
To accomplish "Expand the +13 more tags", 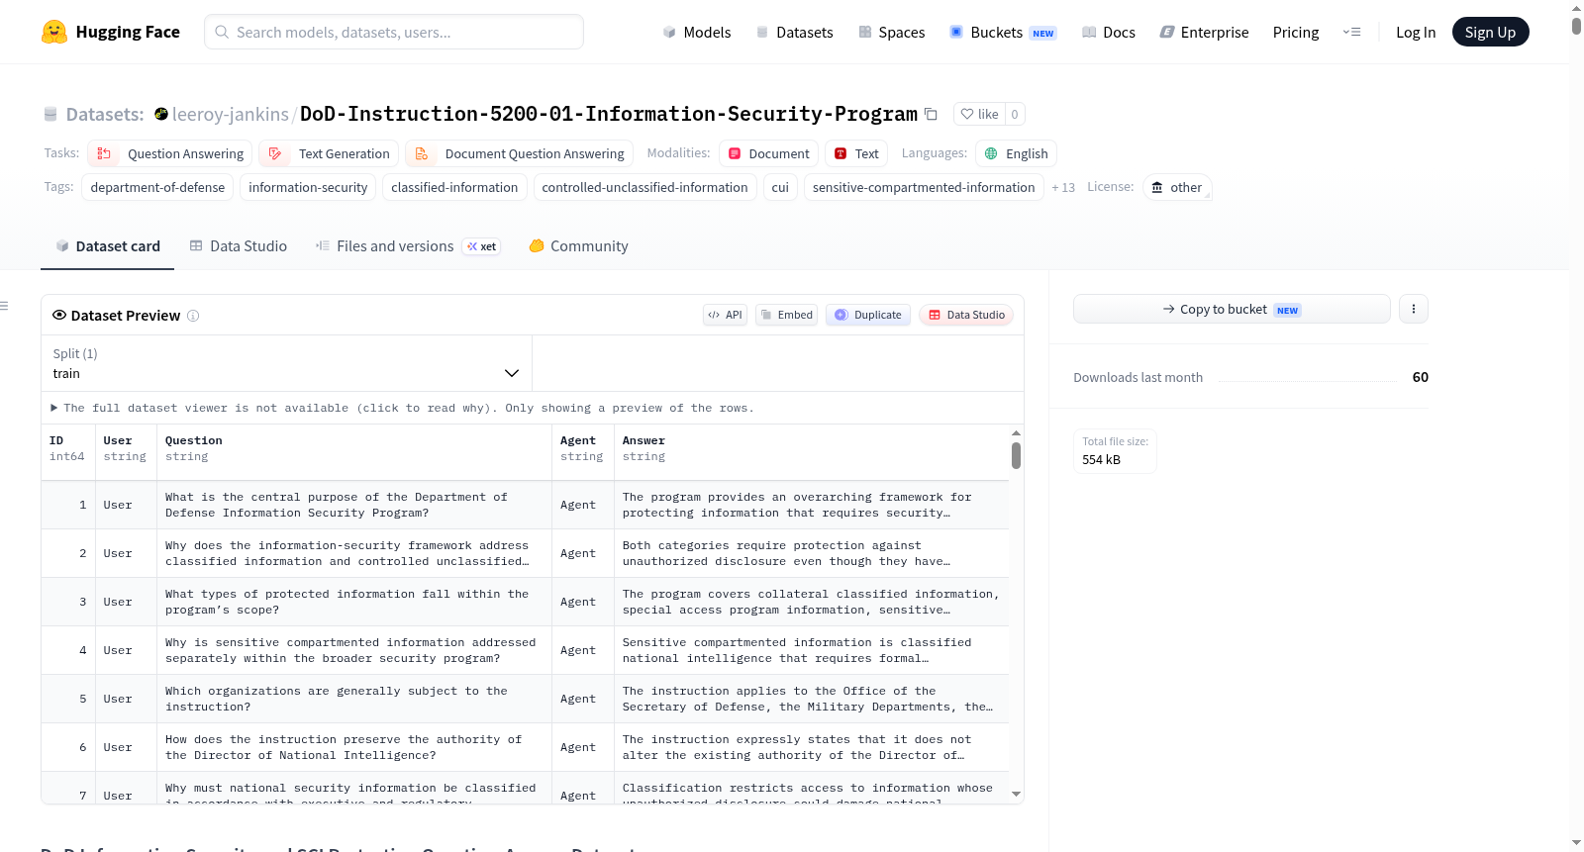I will click(1063, 187).
